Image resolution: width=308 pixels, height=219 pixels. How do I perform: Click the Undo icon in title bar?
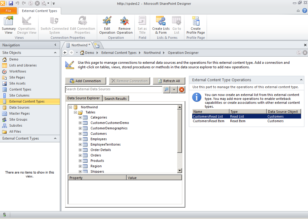point(17,3)
